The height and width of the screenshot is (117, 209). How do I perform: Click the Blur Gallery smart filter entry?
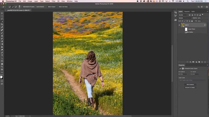190,32
